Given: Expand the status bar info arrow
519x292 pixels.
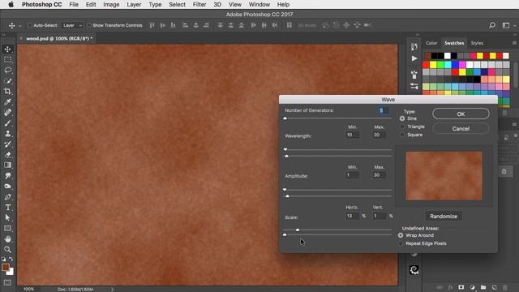Looking at the screenshot, I should [112, 289].
